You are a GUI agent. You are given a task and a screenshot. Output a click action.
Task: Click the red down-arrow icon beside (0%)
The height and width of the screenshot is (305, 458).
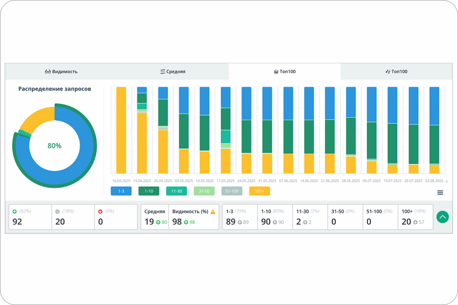click(x=100, y=211)
